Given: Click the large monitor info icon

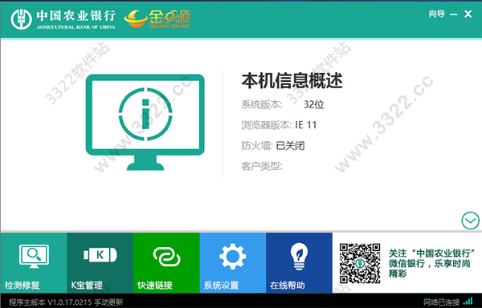Looking at the screenshot, I should pyautogui.click(x=145, y=122).
